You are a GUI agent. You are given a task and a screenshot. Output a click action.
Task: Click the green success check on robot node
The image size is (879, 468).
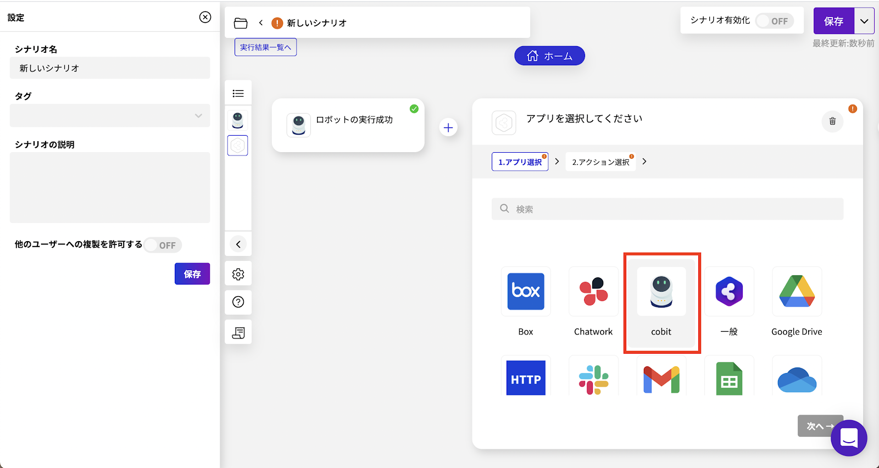pyautogui.click(x=414, y=109)
